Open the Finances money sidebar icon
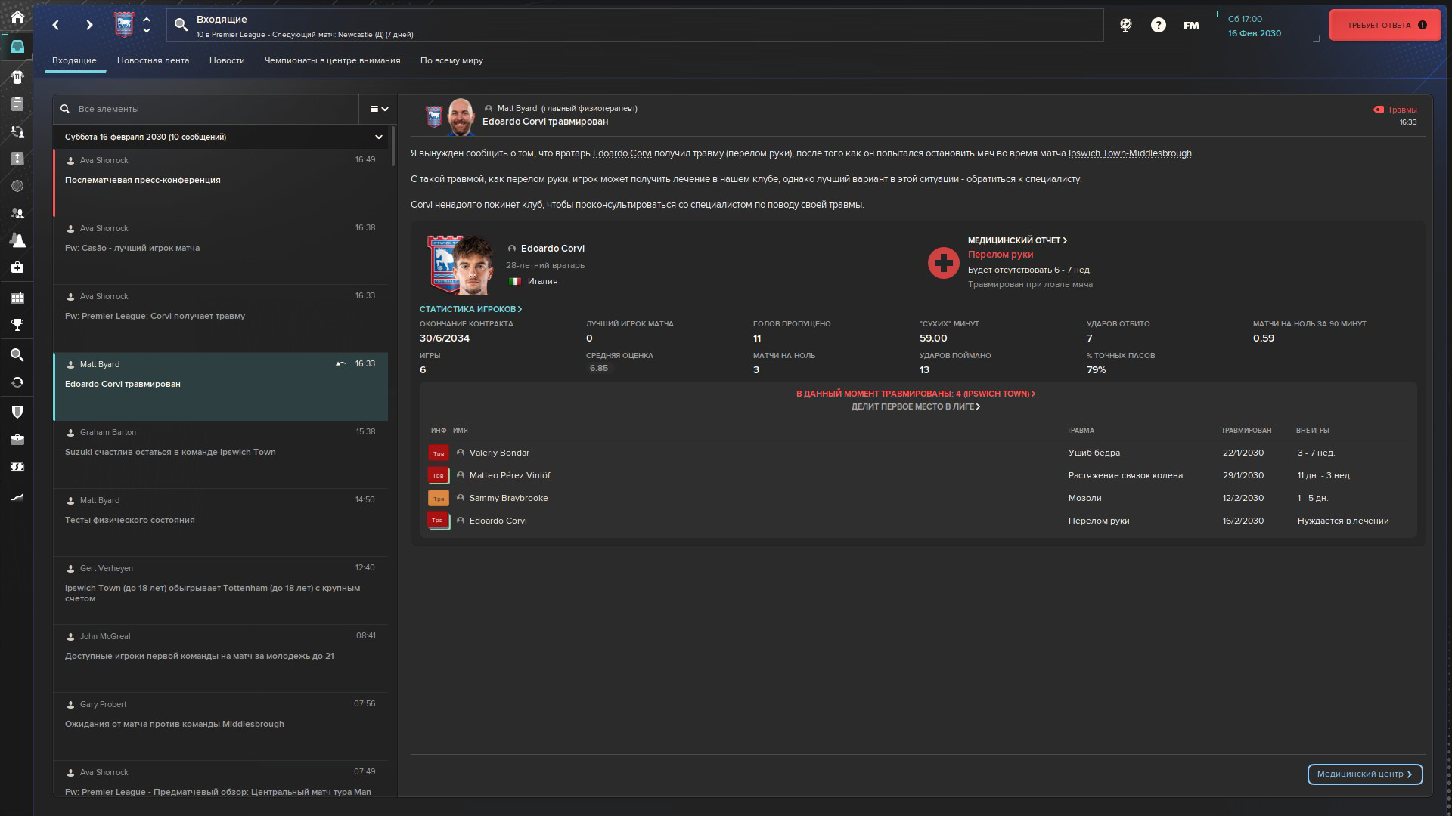This screenshot has width=1452, height=816. 17,467
